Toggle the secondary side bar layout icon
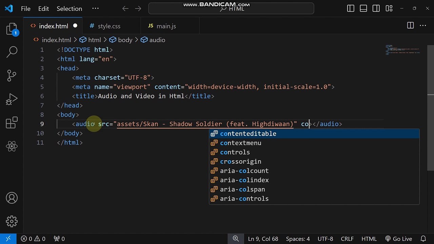The width and height of the screenshot is (434, 244). [376, 8]
